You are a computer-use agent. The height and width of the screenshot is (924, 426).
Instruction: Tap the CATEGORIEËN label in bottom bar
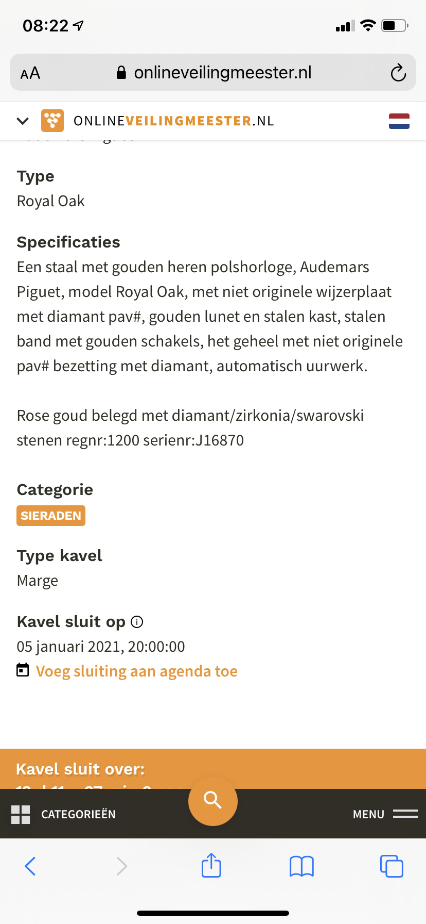pyautogui.click(x=78, y=814)
